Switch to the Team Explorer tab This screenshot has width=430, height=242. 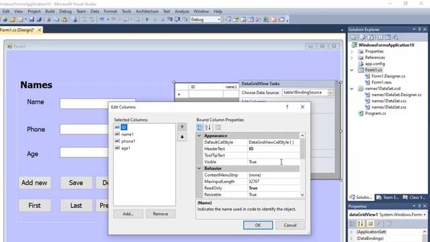[388, 197]
